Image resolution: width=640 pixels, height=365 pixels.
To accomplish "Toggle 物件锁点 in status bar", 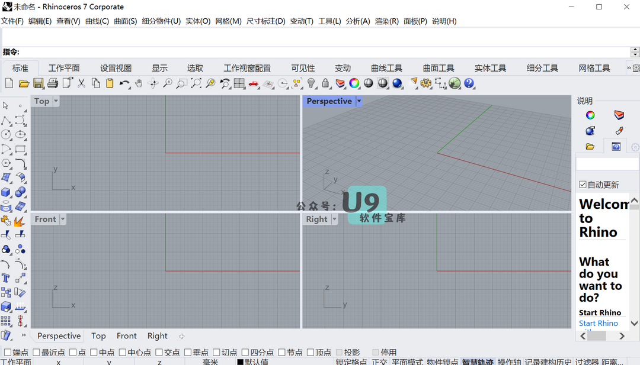I will tap(443, 361).
